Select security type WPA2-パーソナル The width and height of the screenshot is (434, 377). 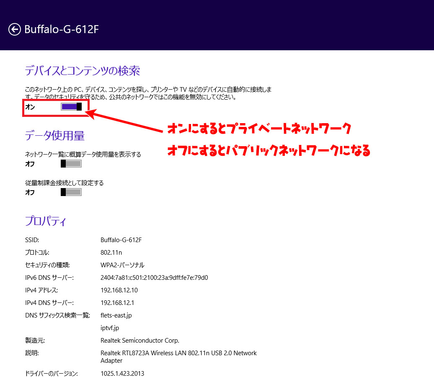point(122,265)
